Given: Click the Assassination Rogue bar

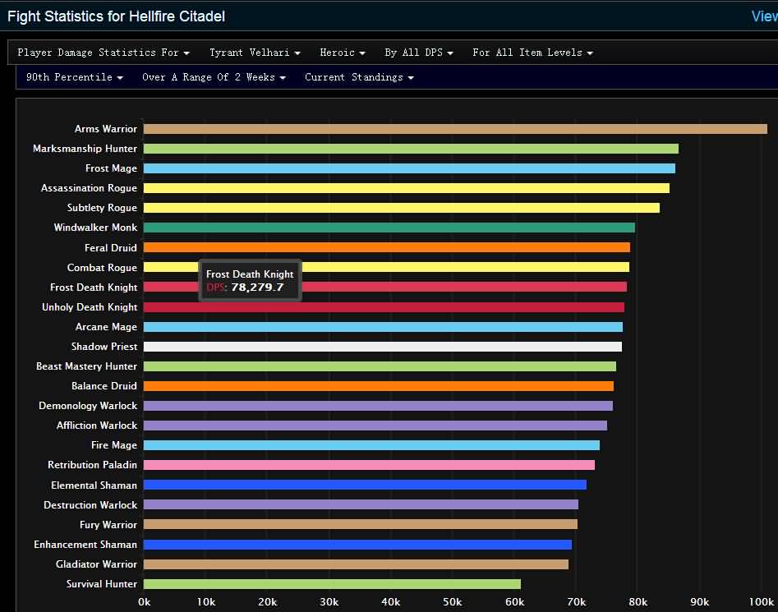Looking at the screenshot, I should pyautogui.click(x=407, y=188).
